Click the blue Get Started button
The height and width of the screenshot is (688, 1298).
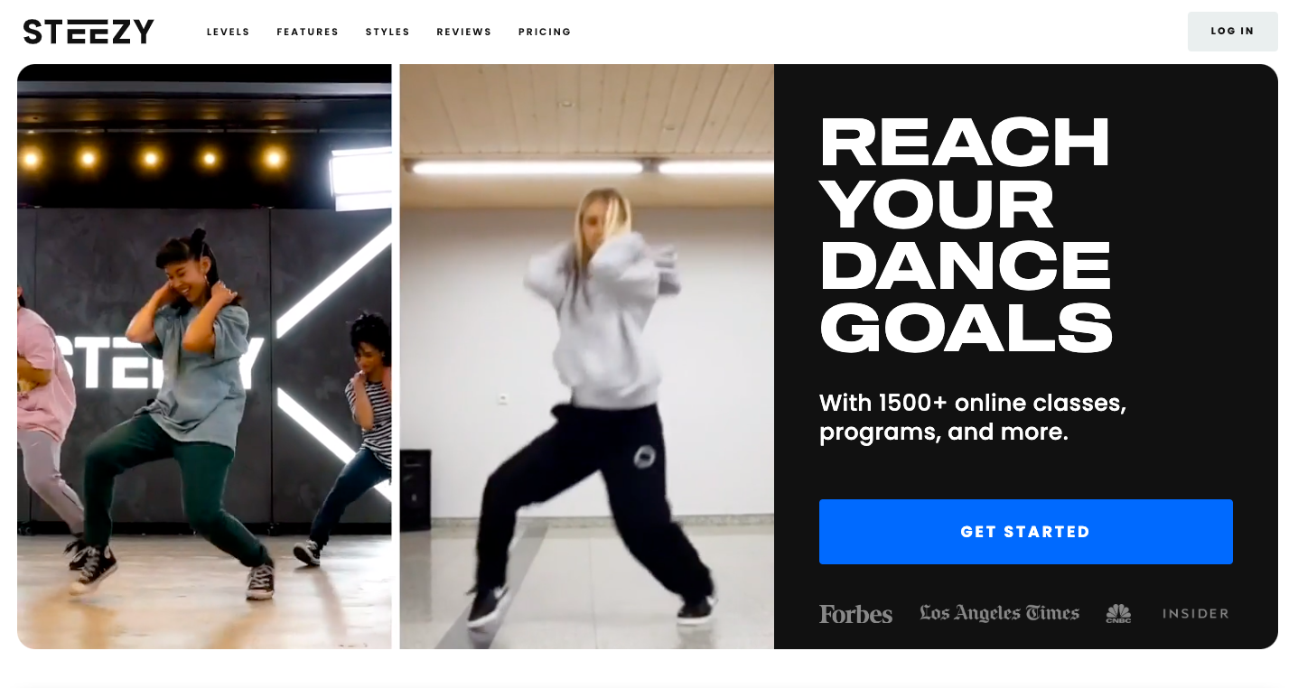tap(1025, 532)
